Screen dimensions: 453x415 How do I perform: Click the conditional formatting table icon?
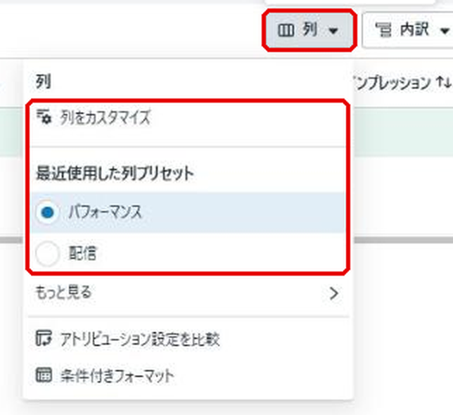[44, 375]
